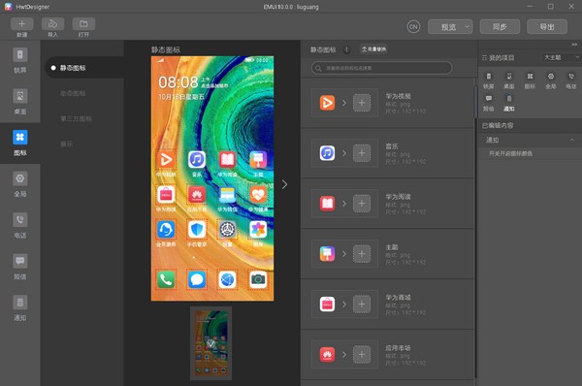Click the 批量替换 batch replace button
This screenshot has width=582, height=386.
pos(373,49)
